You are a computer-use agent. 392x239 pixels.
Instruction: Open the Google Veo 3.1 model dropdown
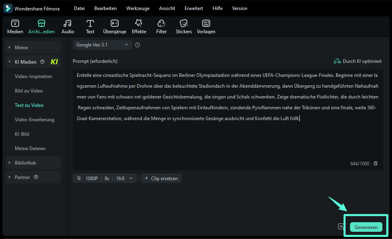pyautogui.click(x=102, y=45)
